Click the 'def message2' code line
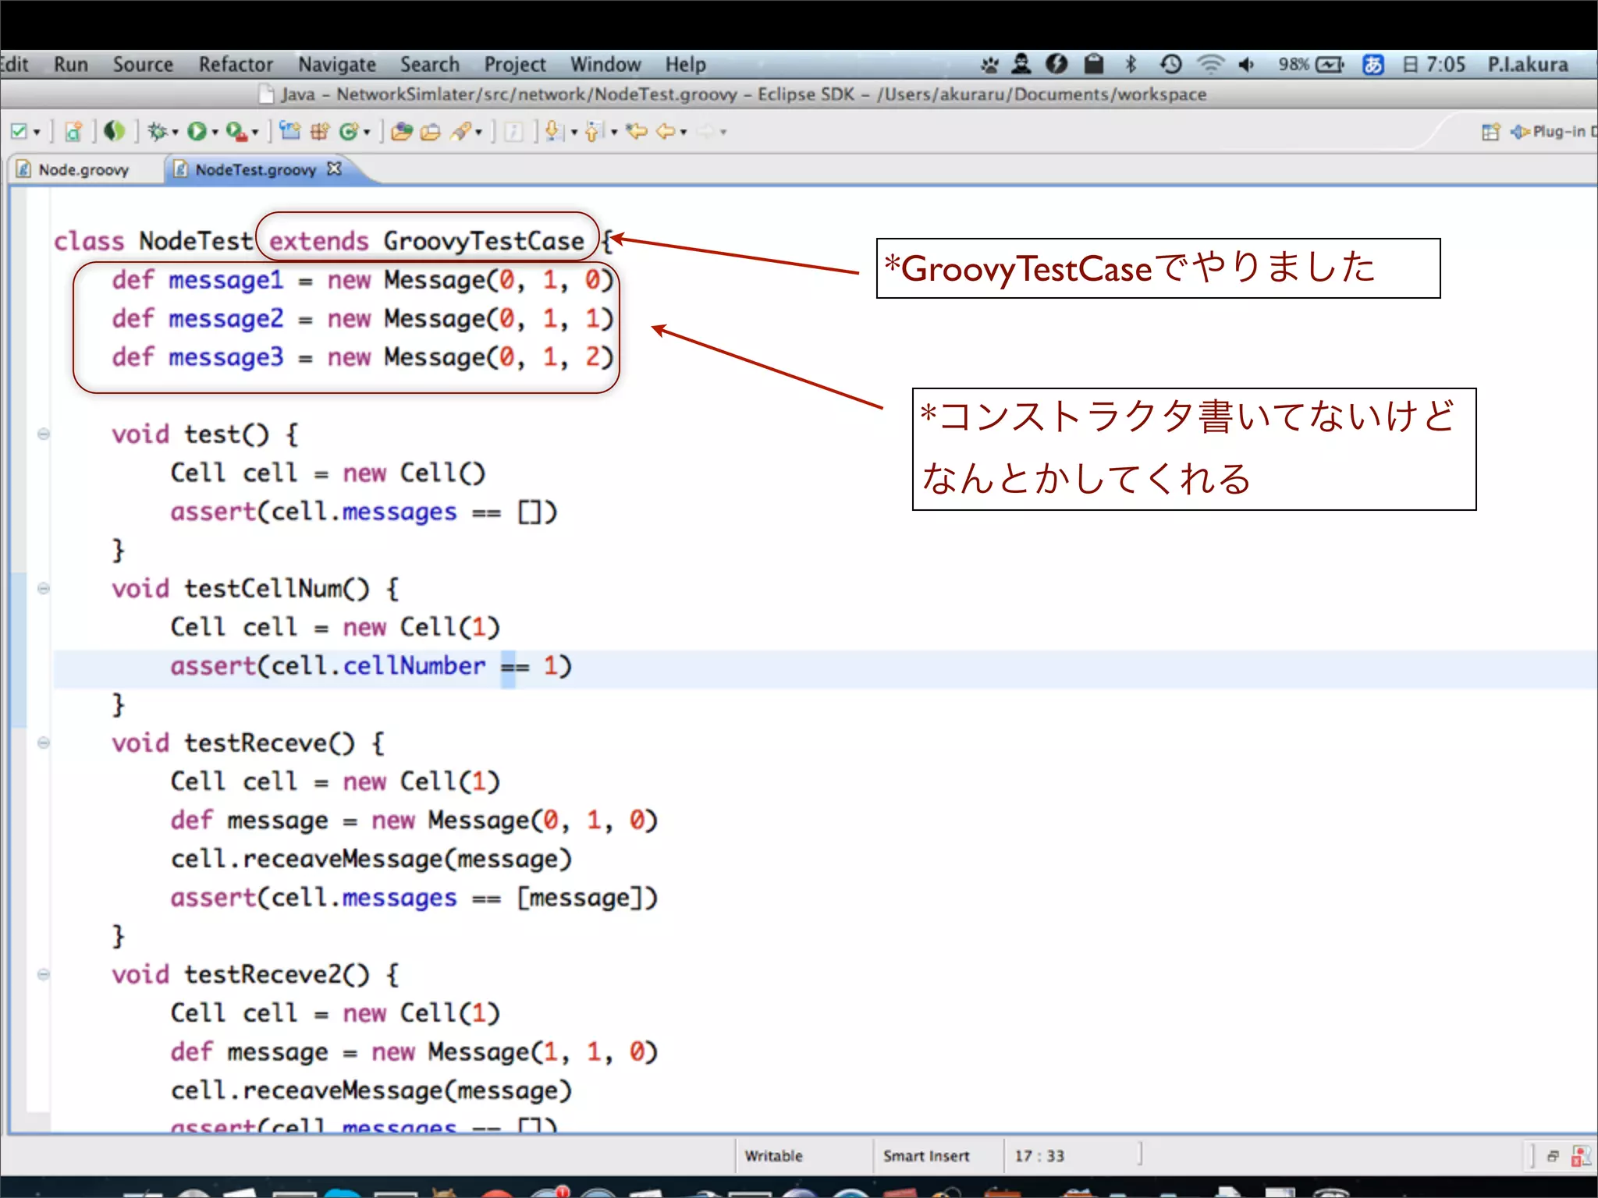This screenshot has width=1598, height=1198. [x=362, y=318]
